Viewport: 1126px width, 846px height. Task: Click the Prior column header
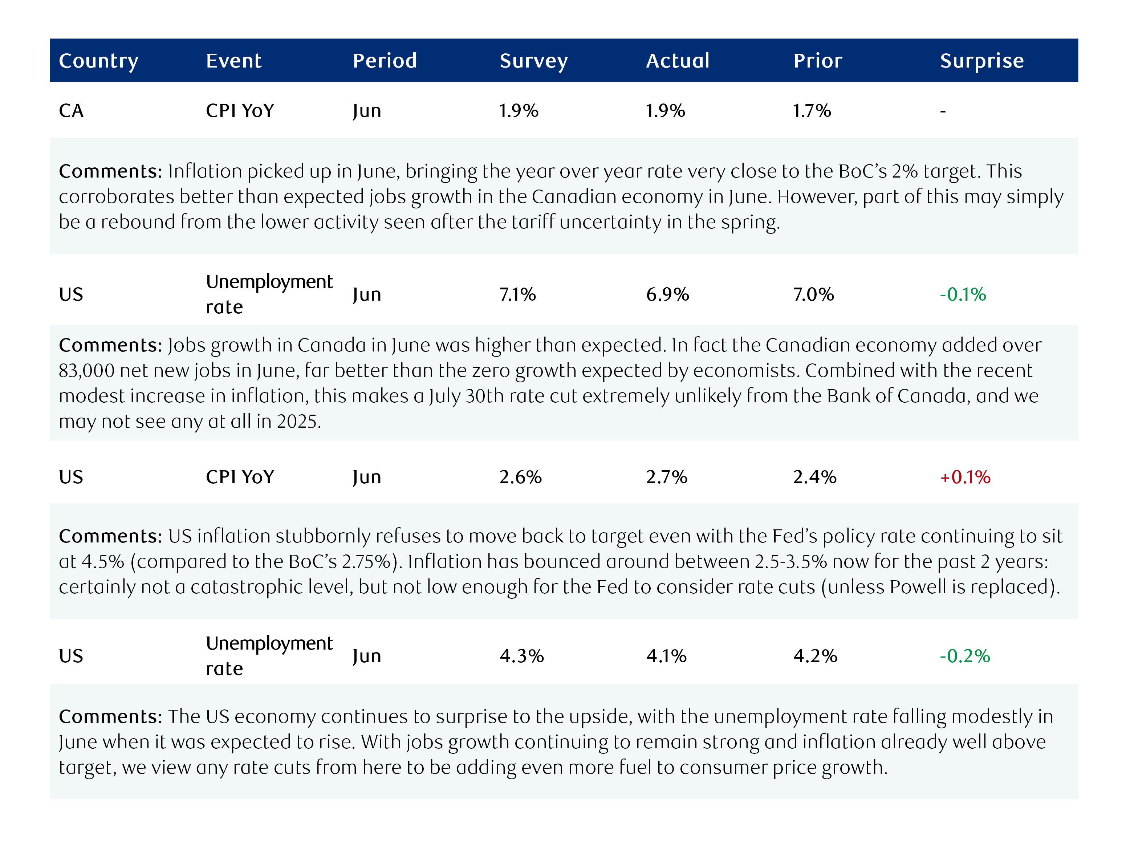coord(817,61)
